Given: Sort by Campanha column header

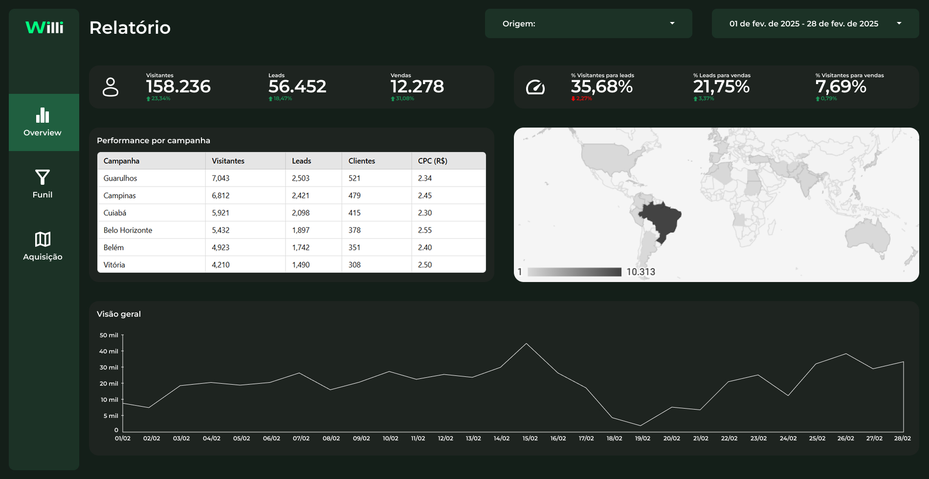Looking at the screenshot, I should pyautogui.click(x=151, y=161).
